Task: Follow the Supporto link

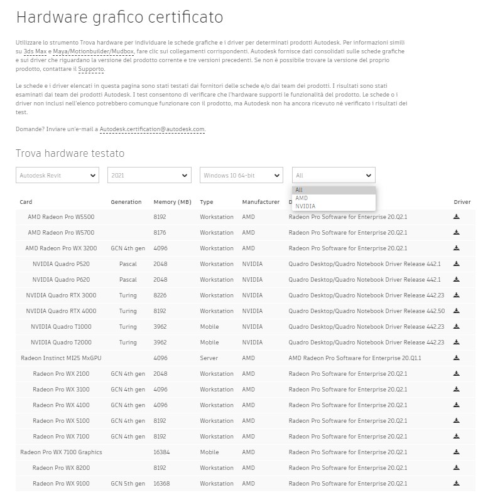Action: [x=91, y=69]
